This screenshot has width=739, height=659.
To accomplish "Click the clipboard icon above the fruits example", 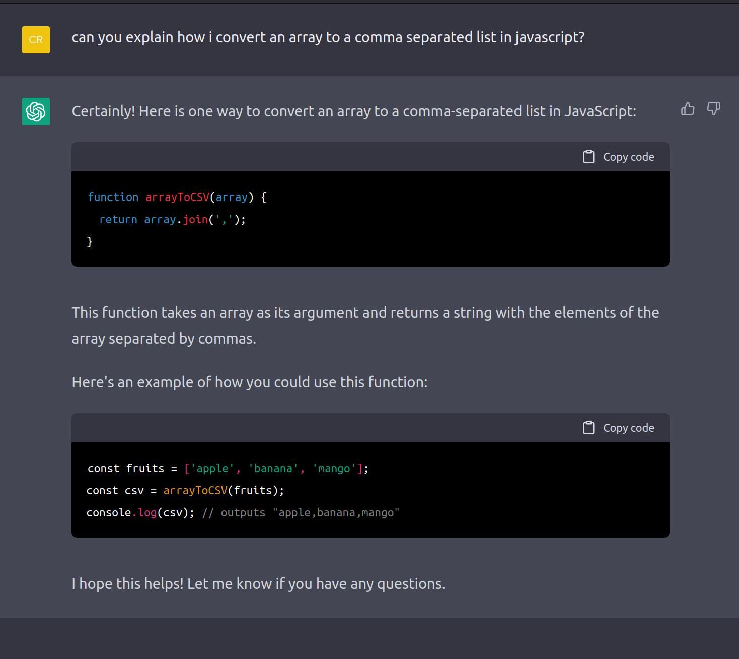I will click(x=588, y=428).
